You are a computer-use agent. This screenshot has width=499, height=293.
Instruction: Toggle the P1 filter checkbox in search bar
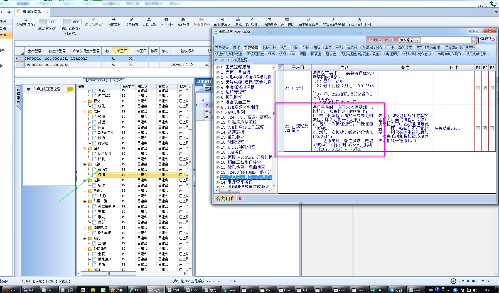pyautogui.click(x=371, y=40)
